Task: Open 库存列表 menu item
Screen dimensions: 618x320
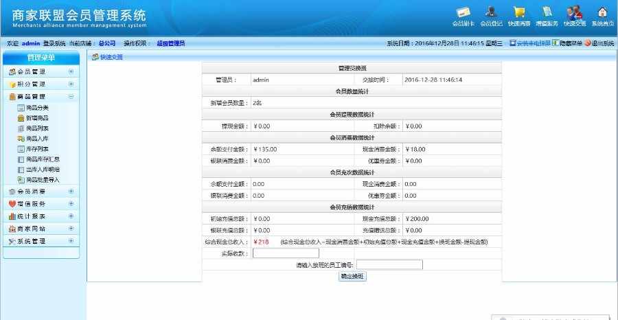Action: click(x=38, y=149)
